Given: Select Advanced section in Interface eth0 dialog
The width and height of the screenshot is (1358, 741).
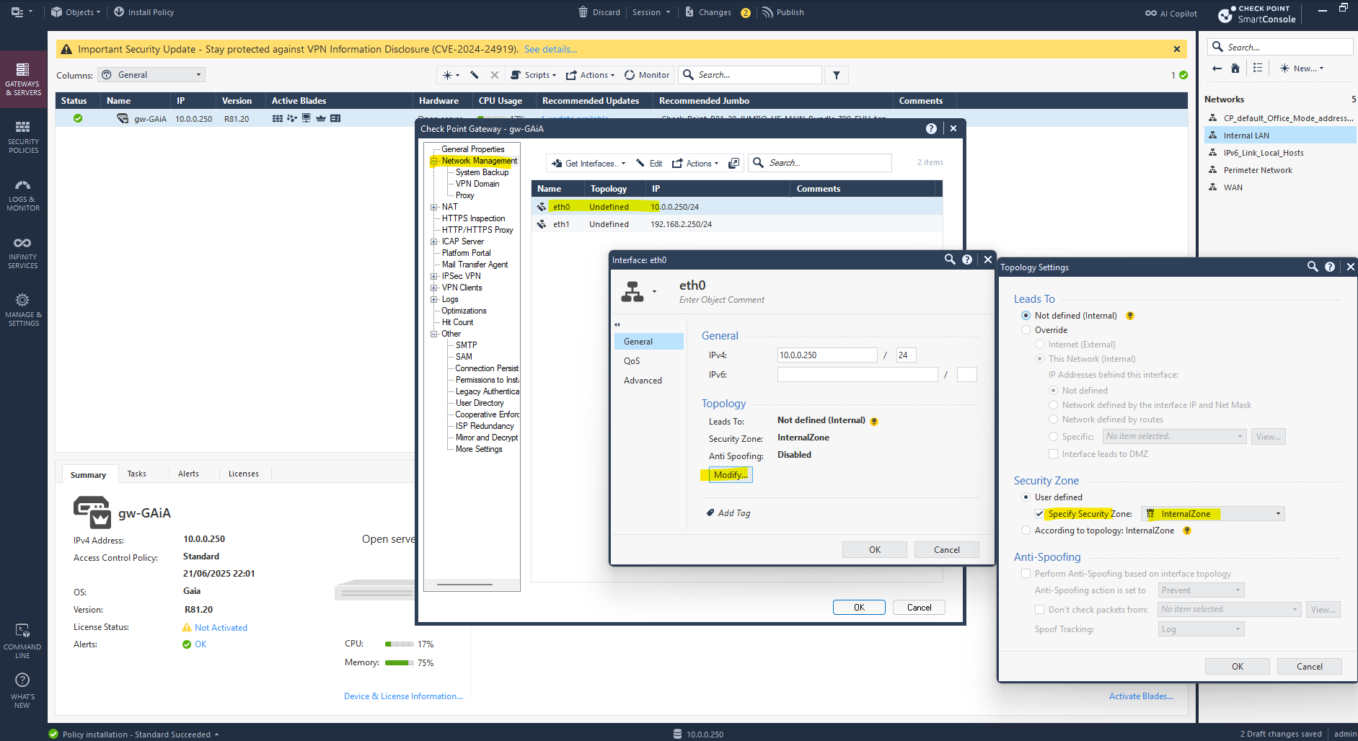Looking at the screenshot, I should tap(649, 381).
